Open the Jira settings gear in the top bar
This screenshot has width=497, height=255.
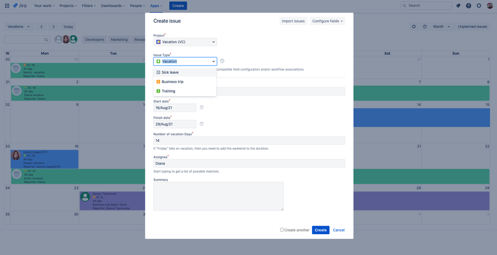[479, 5]
